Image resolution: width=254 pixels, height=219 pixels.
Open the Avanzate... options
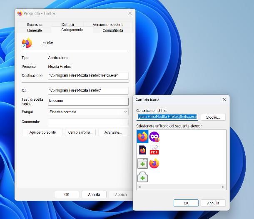[x=113, y=132]
